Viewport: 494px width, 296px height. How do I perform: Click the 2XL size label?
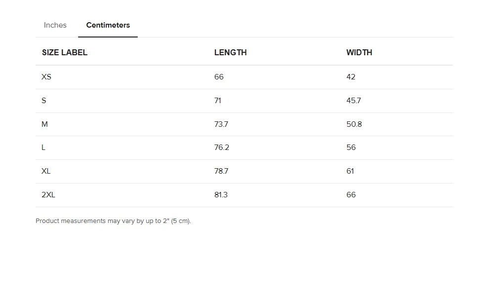click(48, 195)
